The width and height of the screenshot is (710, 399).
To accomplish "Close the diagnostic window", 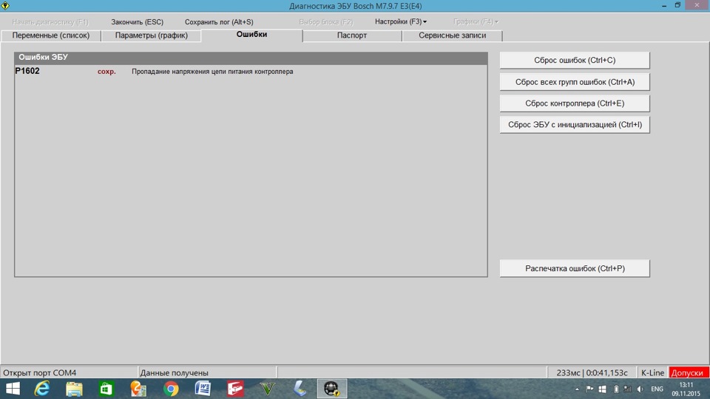I will (697, 5).
